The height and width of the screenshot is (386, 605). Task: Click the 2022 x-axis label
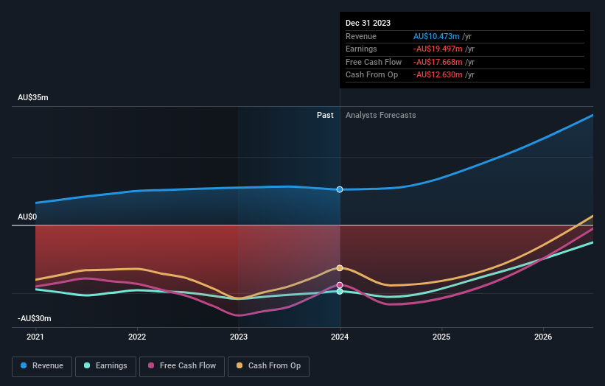pyautogui.click(x=137, y=337)
